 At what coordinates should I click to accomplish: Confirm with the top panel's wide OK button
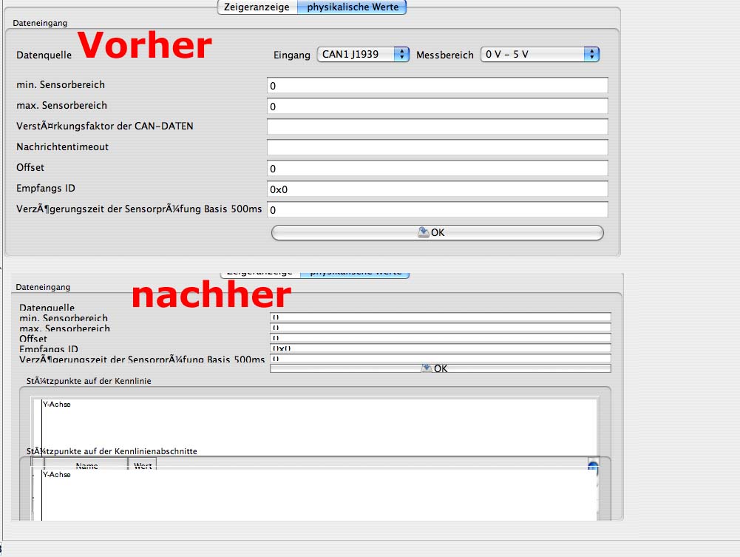coord(438,232)
